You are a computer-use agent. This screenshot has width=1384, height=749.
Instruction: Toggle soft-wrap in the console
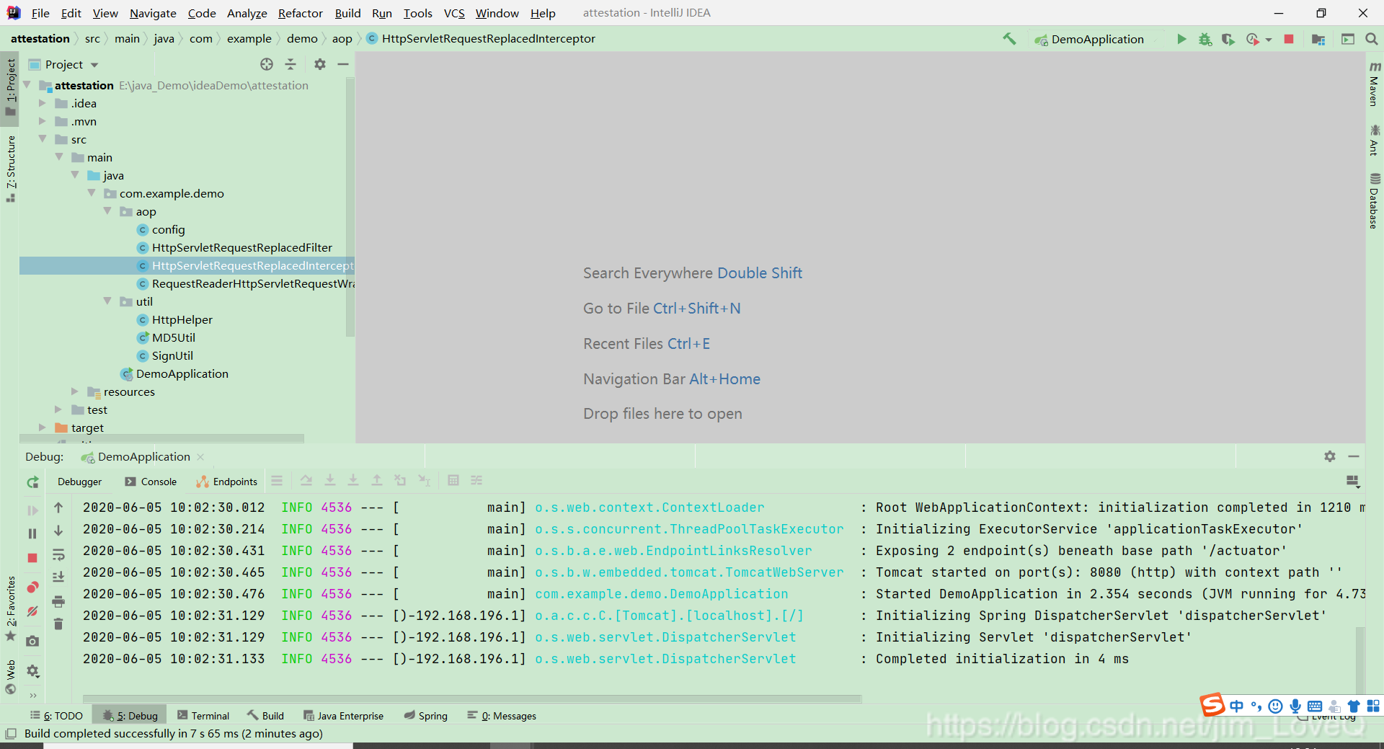[58, 555]
